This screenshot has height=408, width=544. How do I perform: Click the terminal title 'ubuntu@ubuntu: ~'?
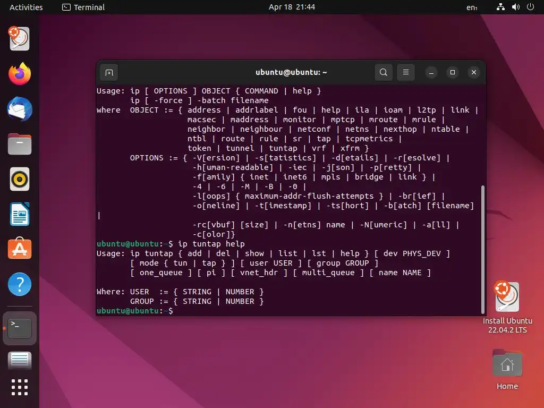[291, 72]
